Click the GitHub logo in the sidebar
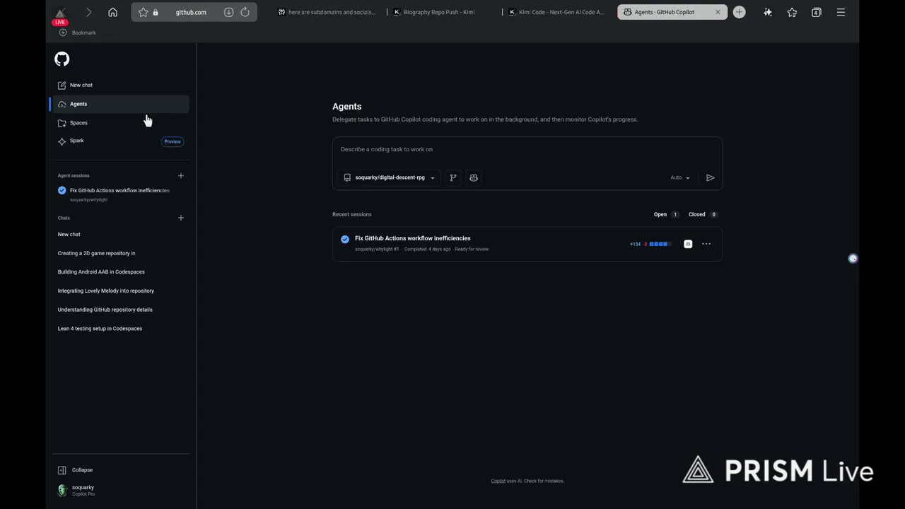 coord(62,59)
